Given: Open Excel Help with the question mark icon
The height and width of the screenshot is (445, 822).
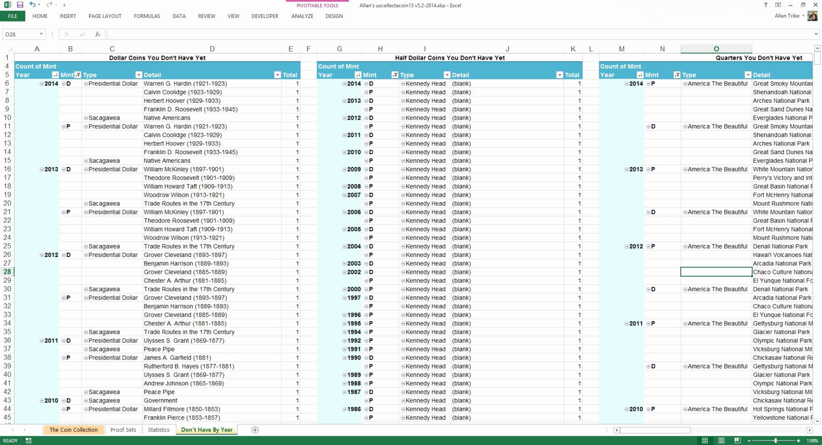Looking at the screenshot, I should pyautogui.click(x=765, y=5).
